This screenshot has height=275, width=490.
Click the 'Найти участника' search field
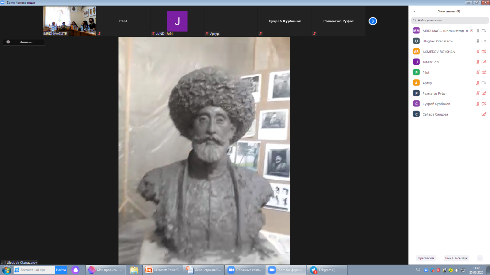coord(449,21)
